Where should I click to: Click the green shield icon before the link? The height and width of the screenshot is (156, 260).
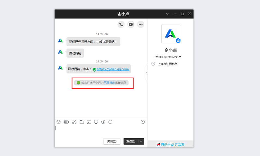click(94, 70)
